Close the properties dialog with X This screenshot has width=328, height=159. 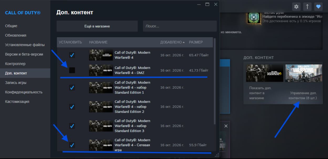216,4
